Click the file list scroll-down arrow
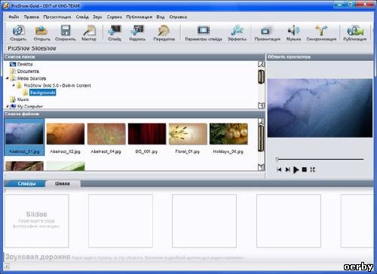377x274 pixels. click(262, 167)
